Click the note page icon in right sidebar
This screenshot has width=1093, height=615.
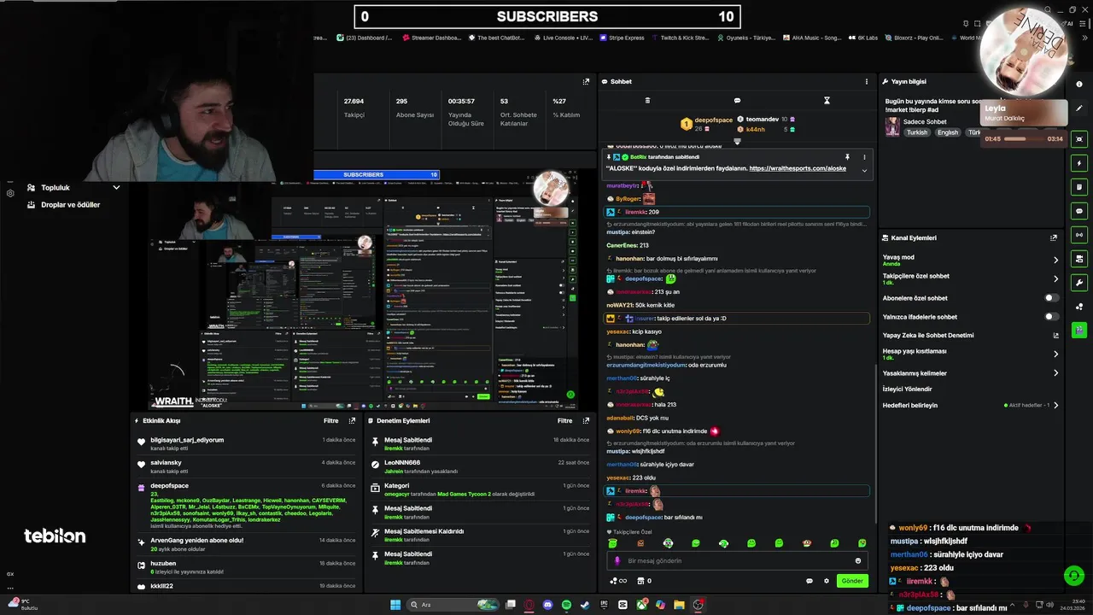1079,187
